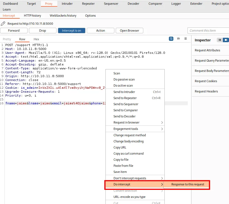The image size is (229, 204).
Task: Open the Target tab
Action: tap(31, 4)
